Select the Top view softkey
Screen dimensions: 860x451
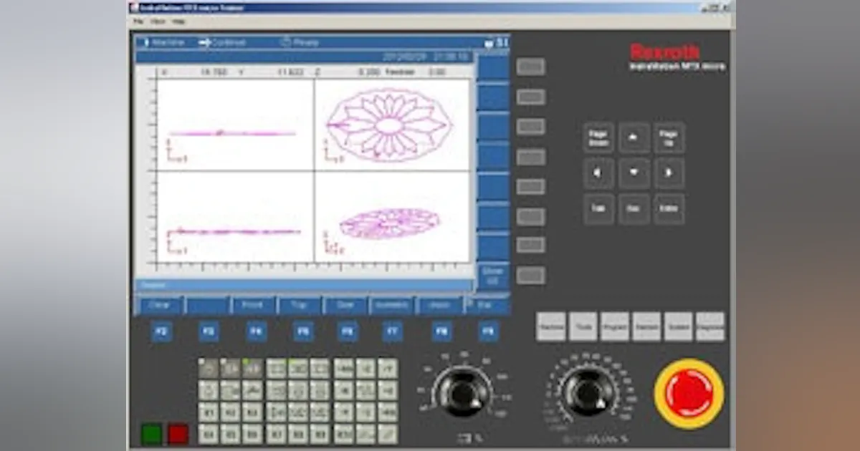click(x=299, y=305)
